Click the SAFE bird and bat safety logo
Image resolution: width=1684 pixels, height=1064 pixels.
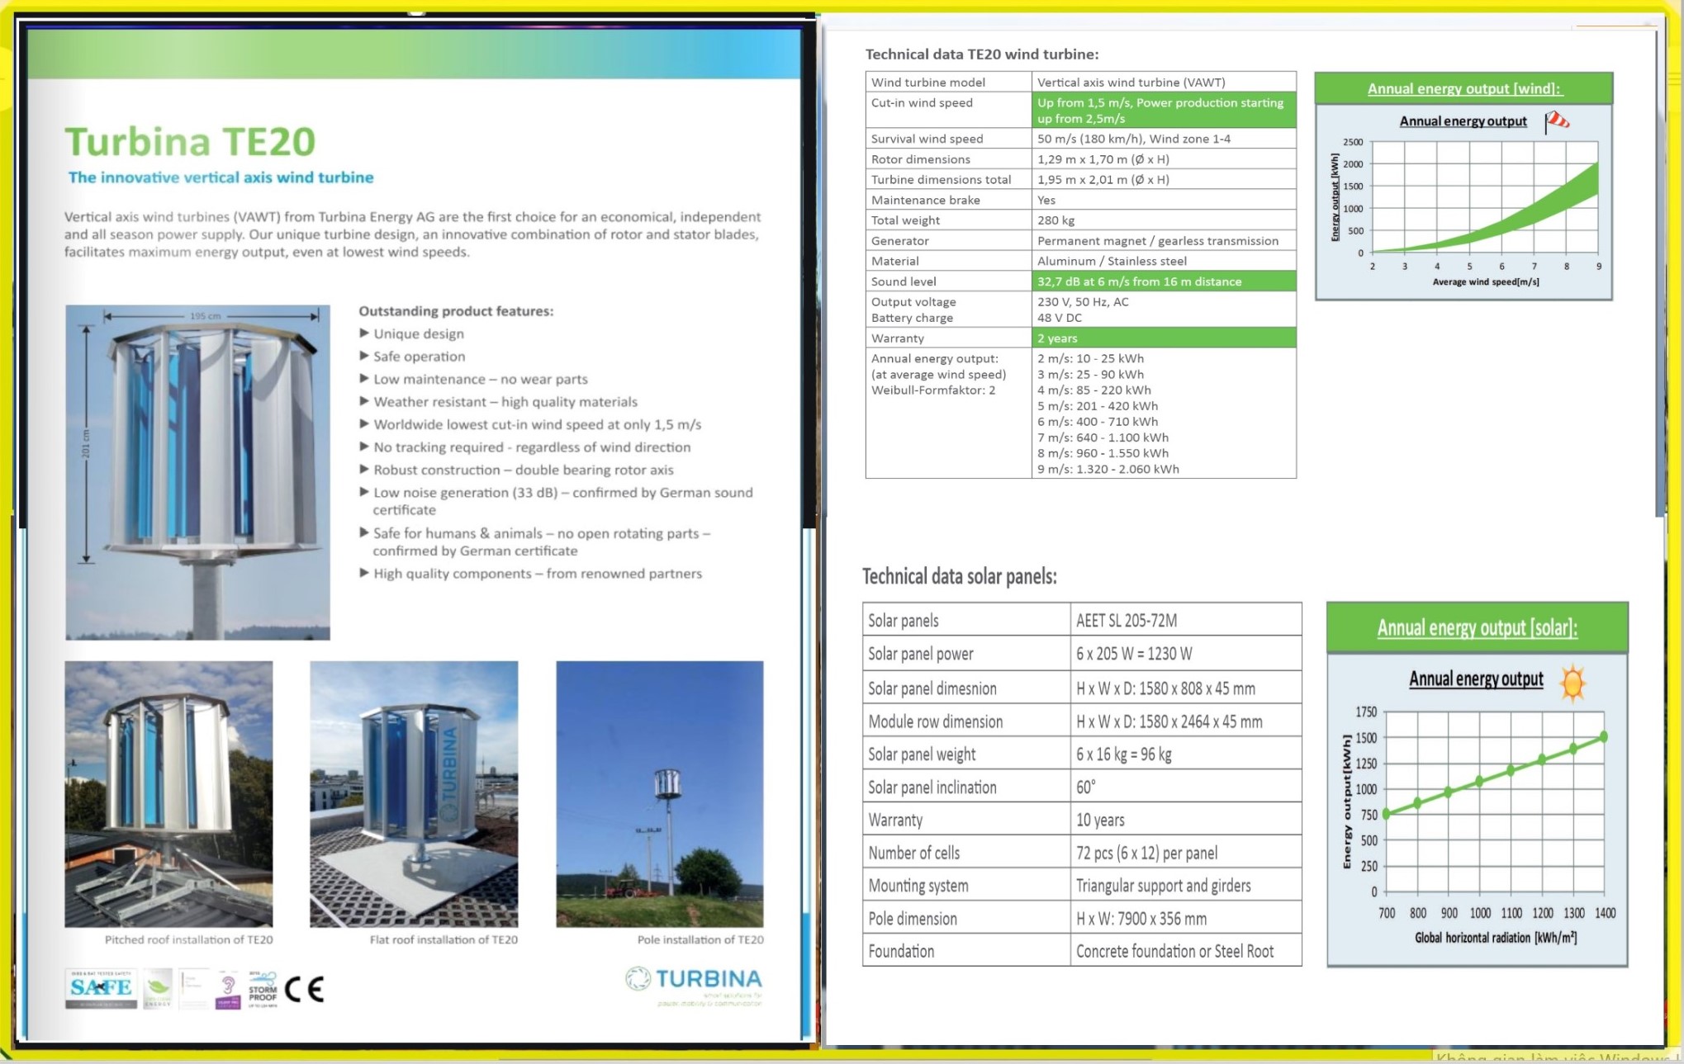click(102, 988)
